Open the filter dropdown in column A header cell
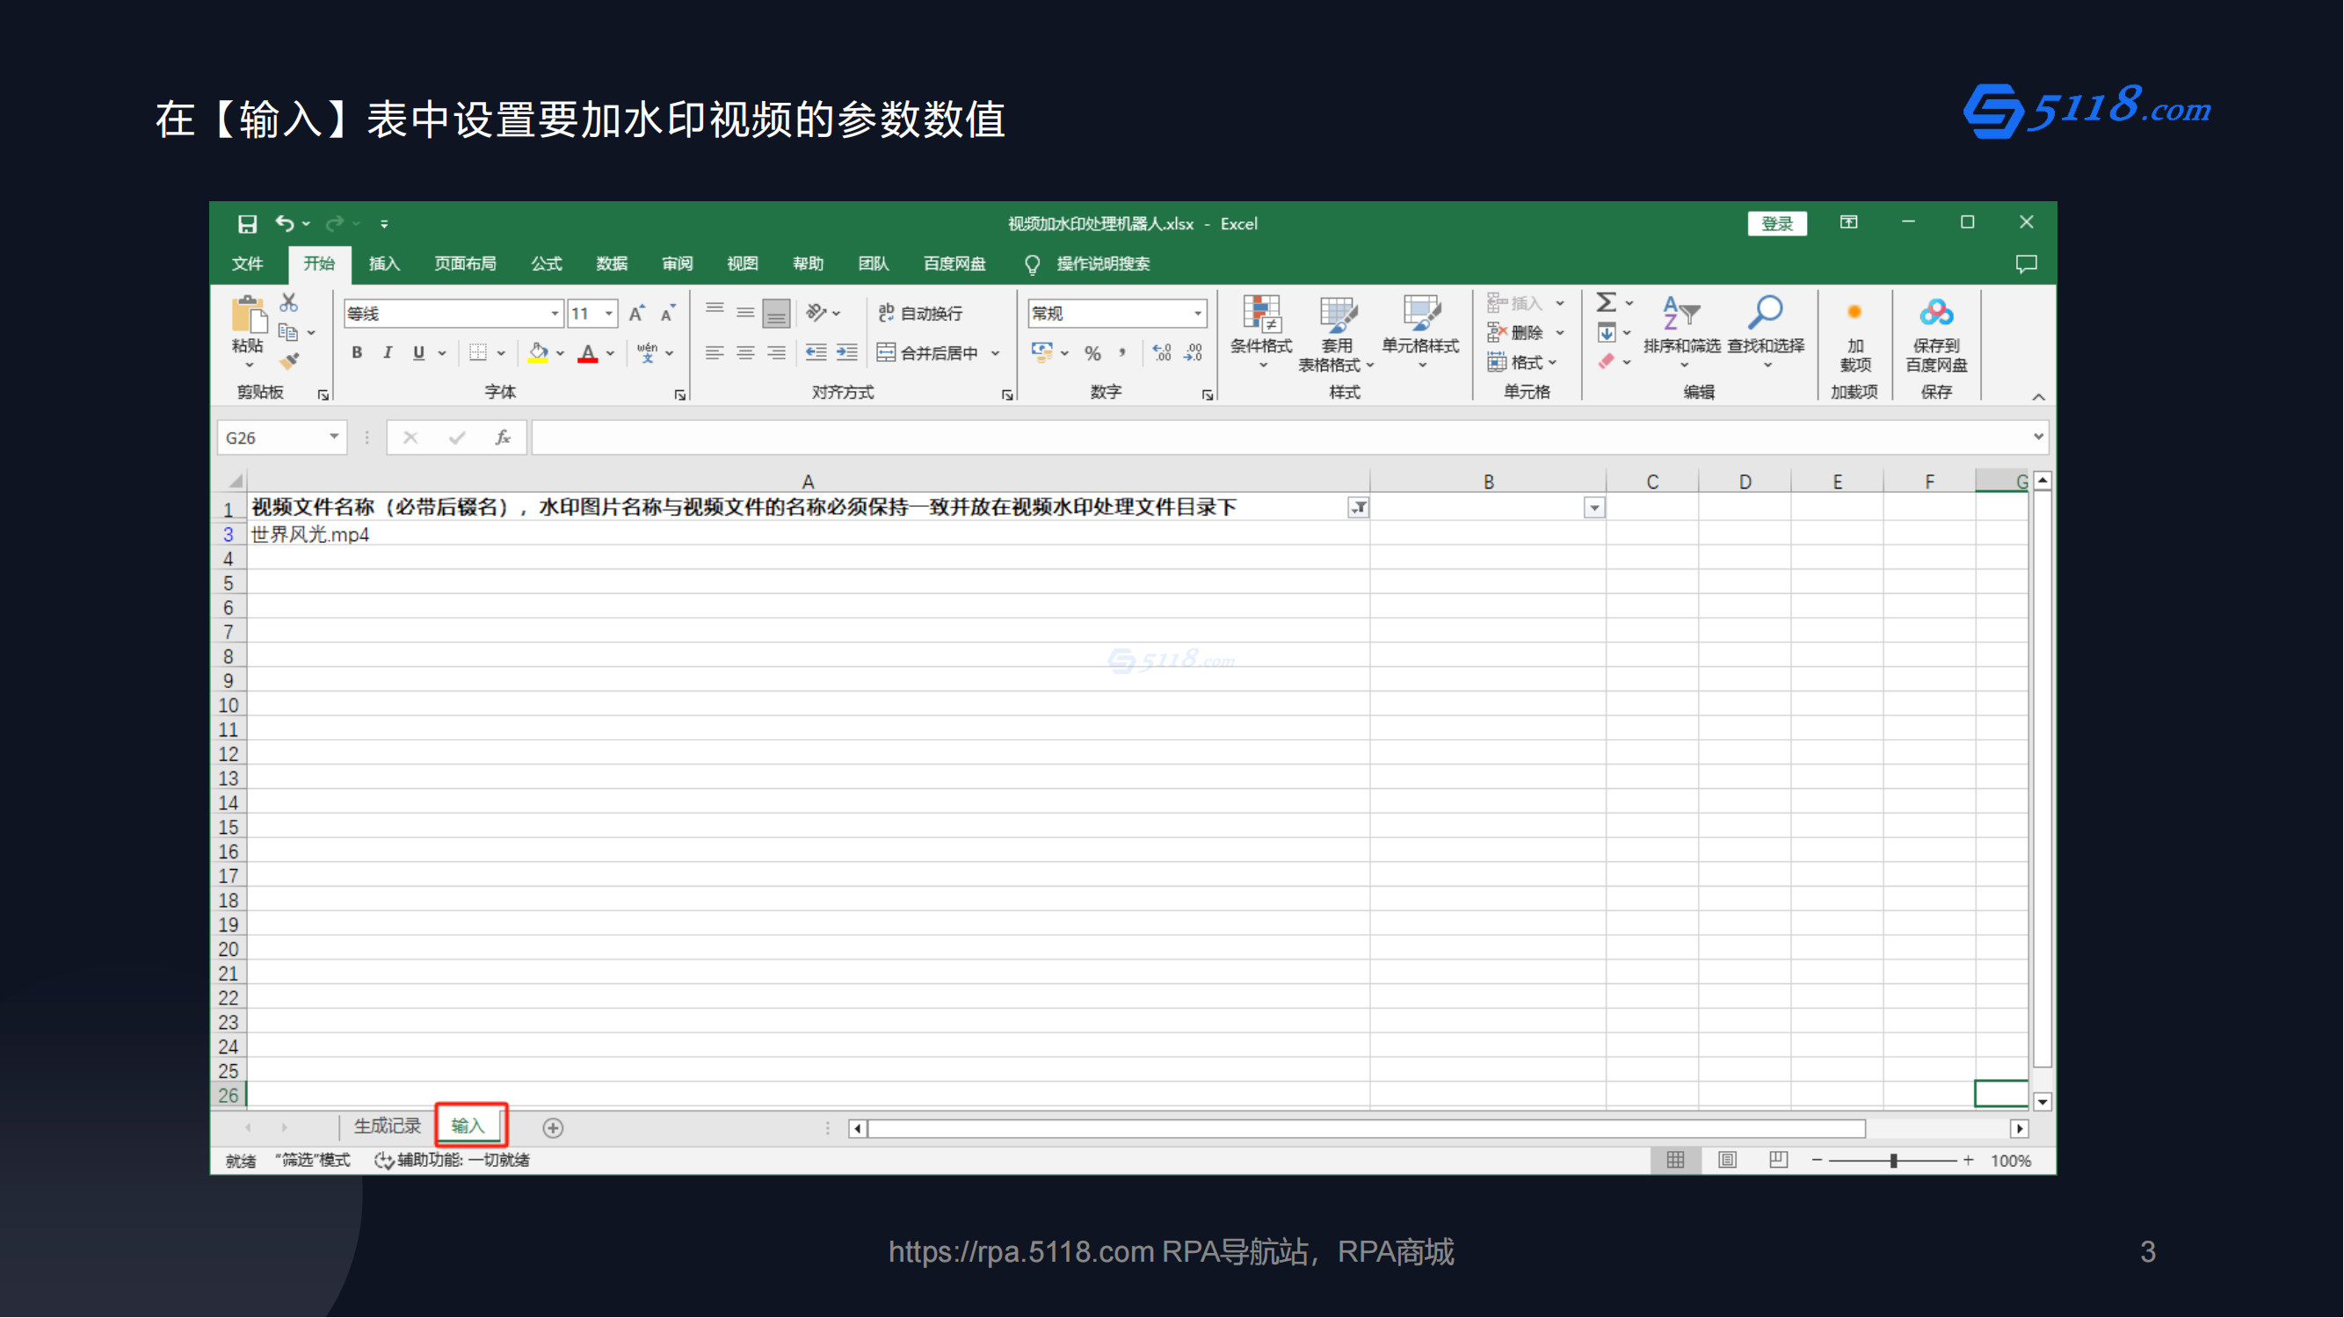2344x1318 pixels. click(1359, 509)
